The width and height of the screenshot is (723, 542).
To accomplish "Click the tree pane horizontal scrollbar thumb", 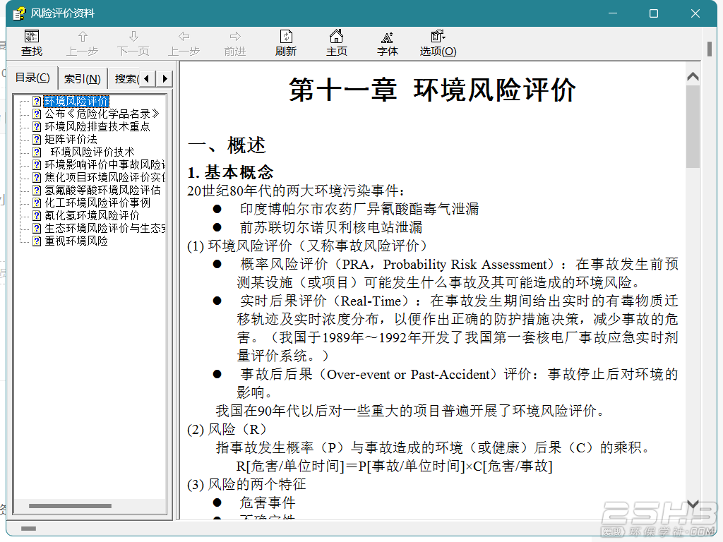I will (x=70, y=506).
